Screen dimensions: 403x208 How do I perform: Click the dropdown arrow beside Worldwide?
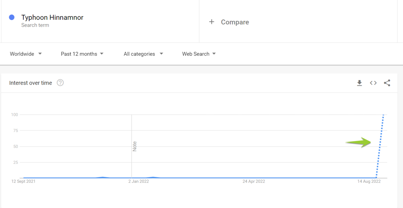pos(40,54)
